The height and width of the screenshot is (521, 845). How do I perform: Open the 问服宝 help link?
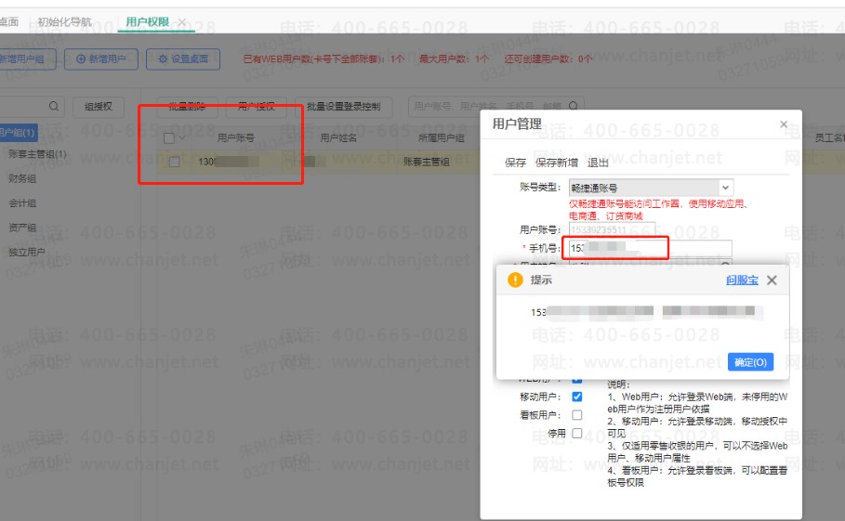(742, 280)
